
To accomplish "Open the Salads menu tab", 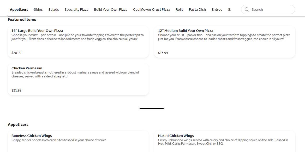I will (53, 10).
